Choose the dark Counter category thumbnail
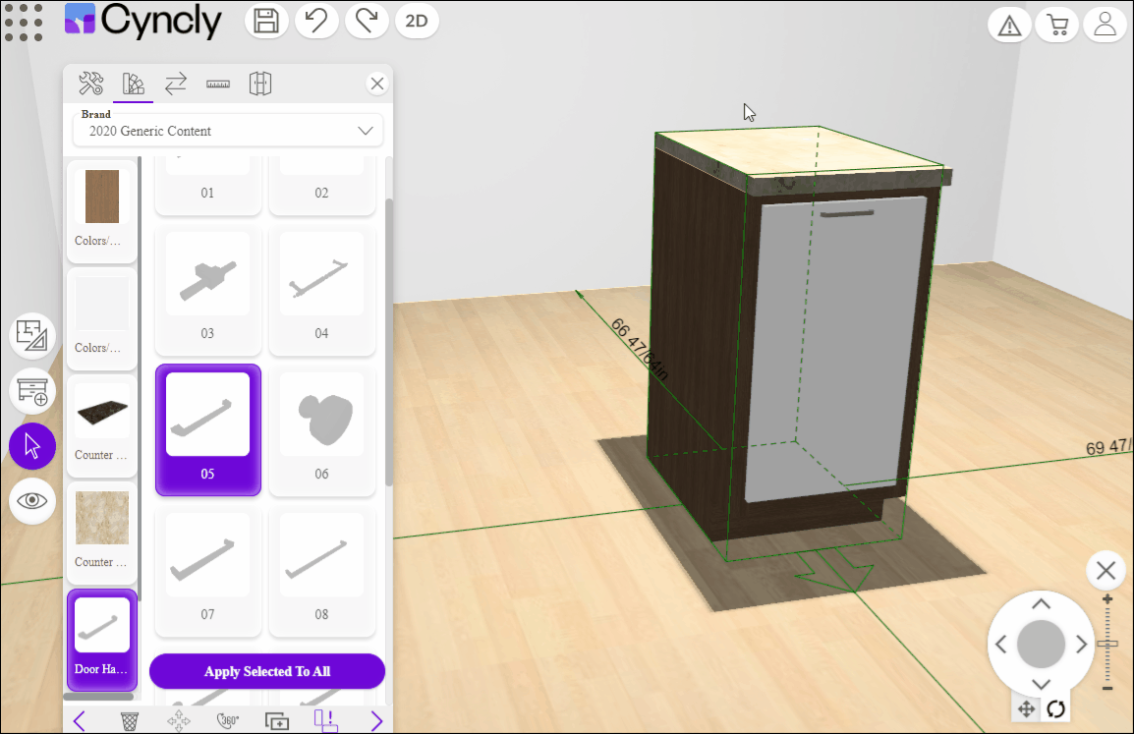Screen dimensions: 1134x734 click(x=102, y=425)
